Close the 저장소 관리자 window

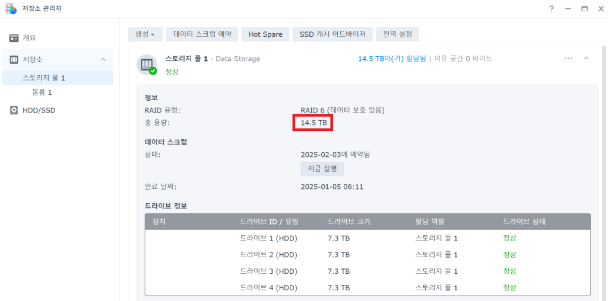pyautogui.click(x=601, y=9)
